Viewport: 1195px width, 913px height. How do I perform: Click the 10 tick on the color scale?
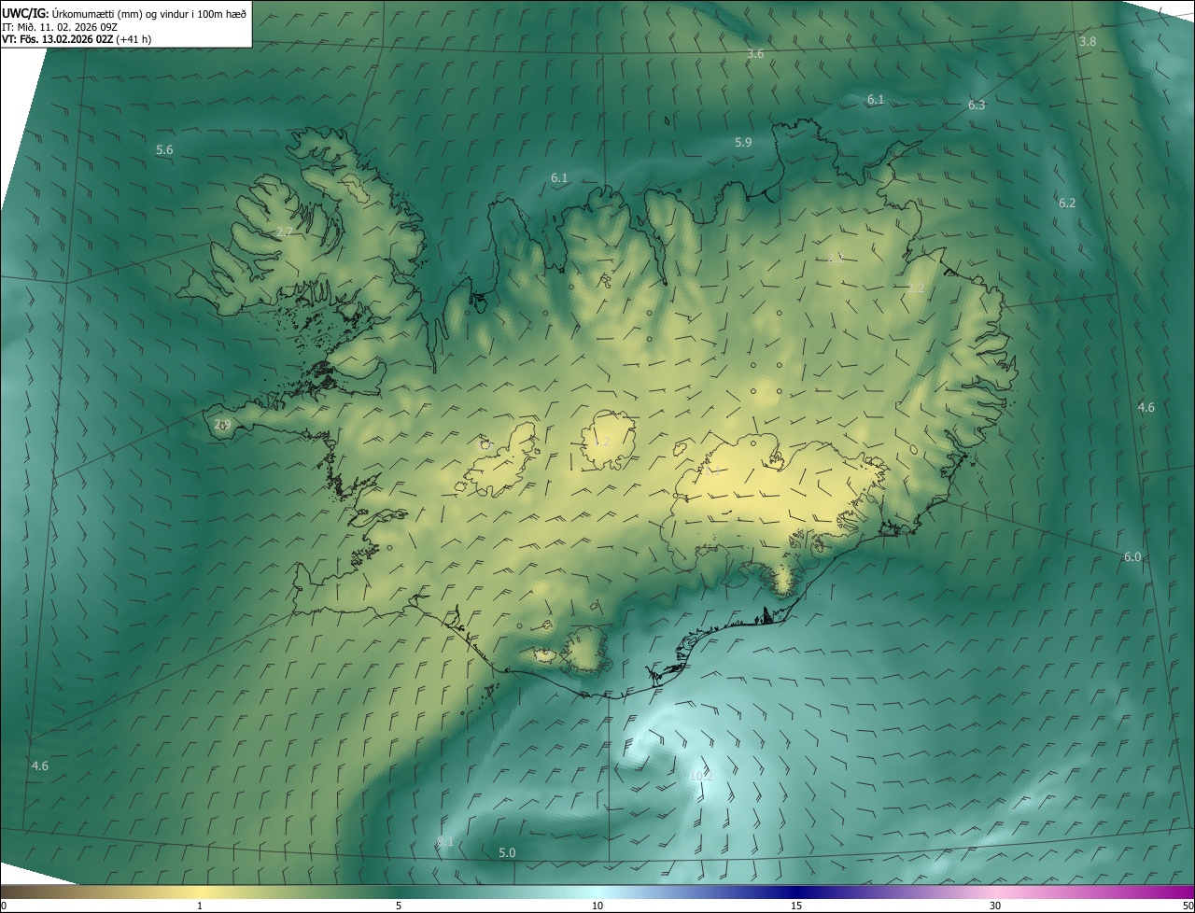click(x=597, y=905)
